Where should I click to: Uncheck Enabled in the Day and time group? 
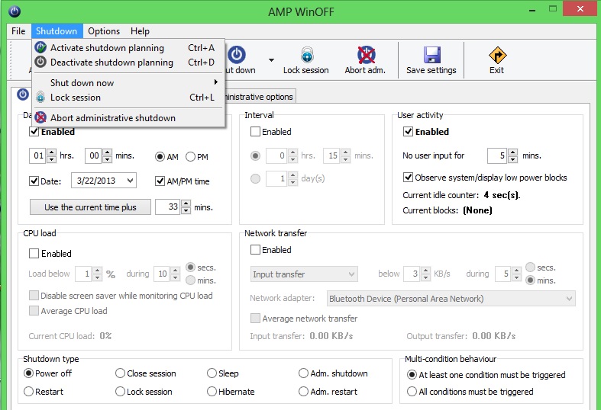[x=34, y=132]
